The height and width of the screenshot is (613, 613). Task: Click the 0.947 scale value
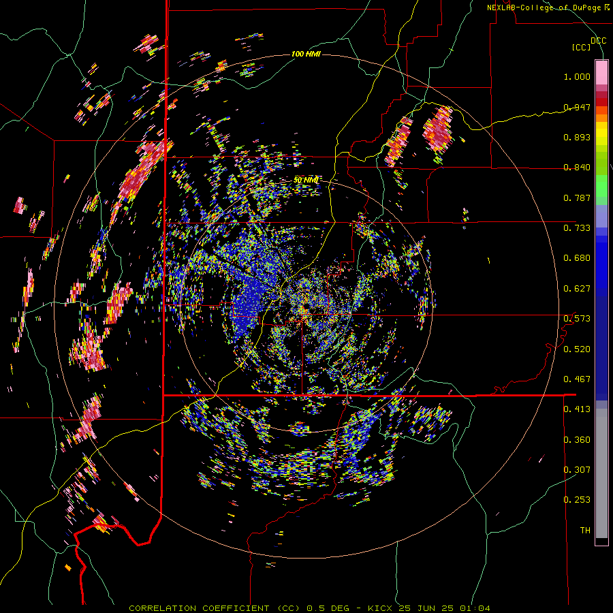click(577, 107)
